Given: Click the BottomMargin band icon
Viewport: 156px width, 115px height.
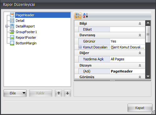Looking at the screenshot, I should pyautogui.click(x=12, y=43).
